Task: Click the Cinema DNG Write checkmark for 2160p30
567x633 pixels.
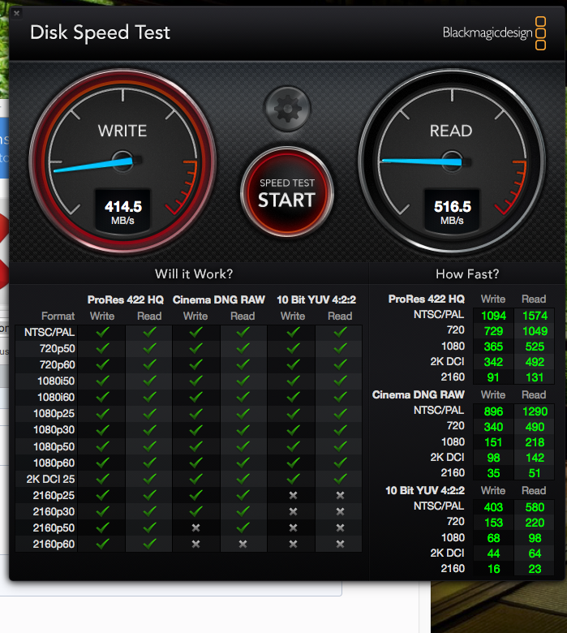Action: (x=195, y=511)
